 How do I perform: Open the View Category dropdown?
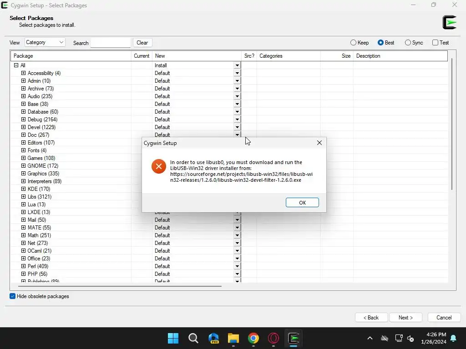point(45,42)
